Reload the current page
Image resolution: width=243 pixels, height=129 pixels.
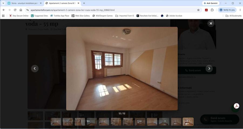pyautogui.click(x=15, y=10)
